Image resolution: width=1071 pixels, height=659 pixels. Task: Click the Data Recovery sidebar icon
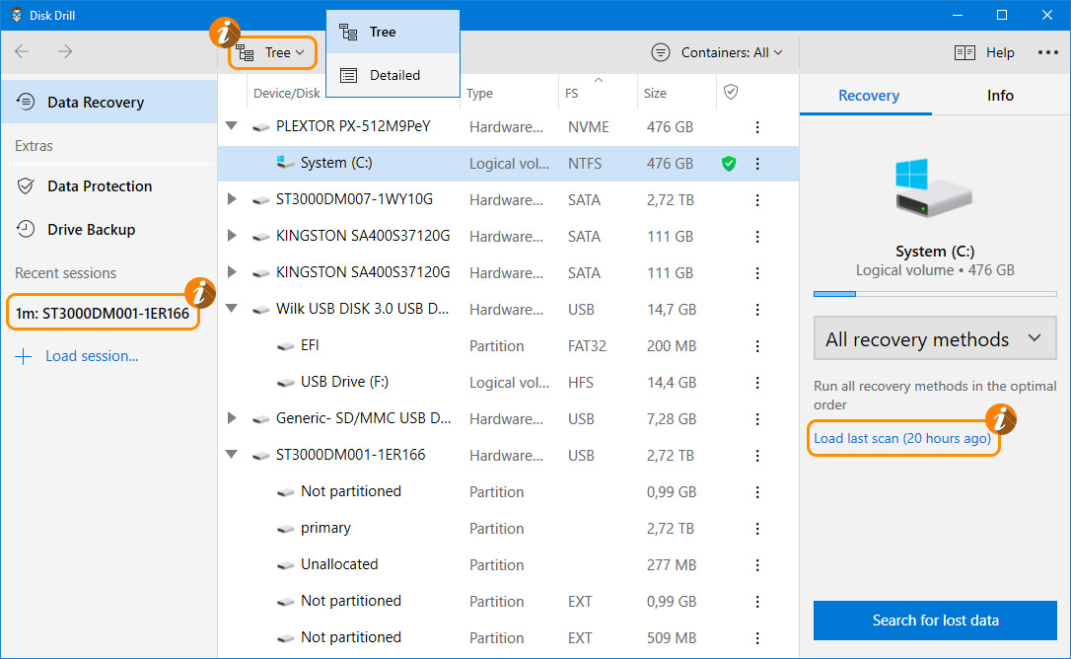[26, 102]
